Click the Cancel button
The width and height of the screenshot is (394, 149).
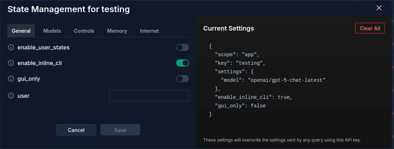[x=76, y=130]
